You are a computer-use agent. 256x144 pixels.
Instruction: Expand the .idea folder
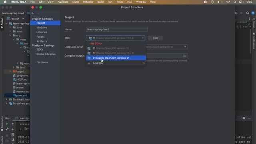point(10,28)
